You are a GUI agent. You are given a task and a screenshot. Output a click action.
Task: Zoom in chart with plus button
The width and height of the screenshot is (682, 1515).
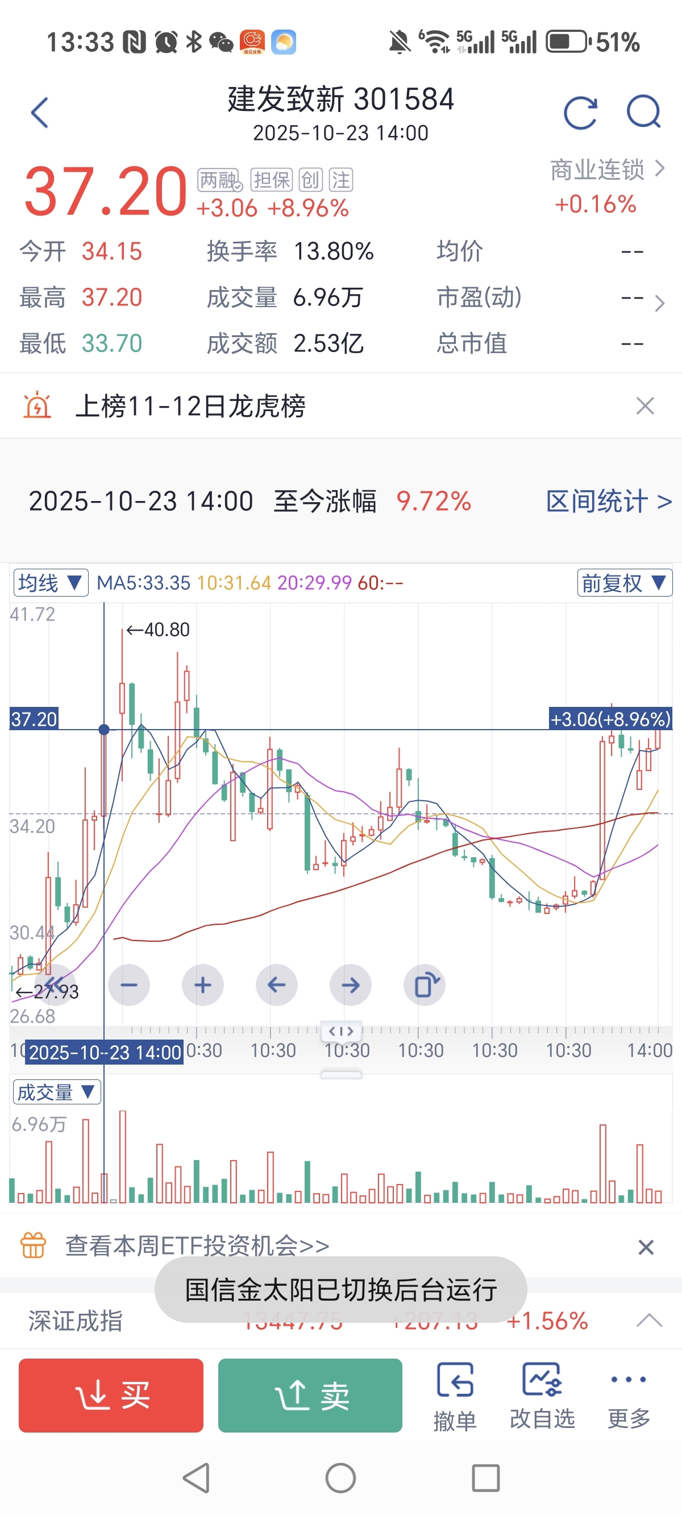[203, 984]
